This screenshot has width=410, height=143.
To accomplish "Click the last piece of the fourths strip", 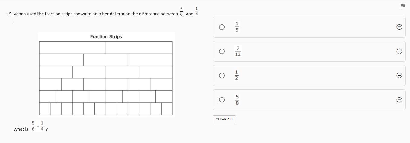I will [x=155, y=72].
